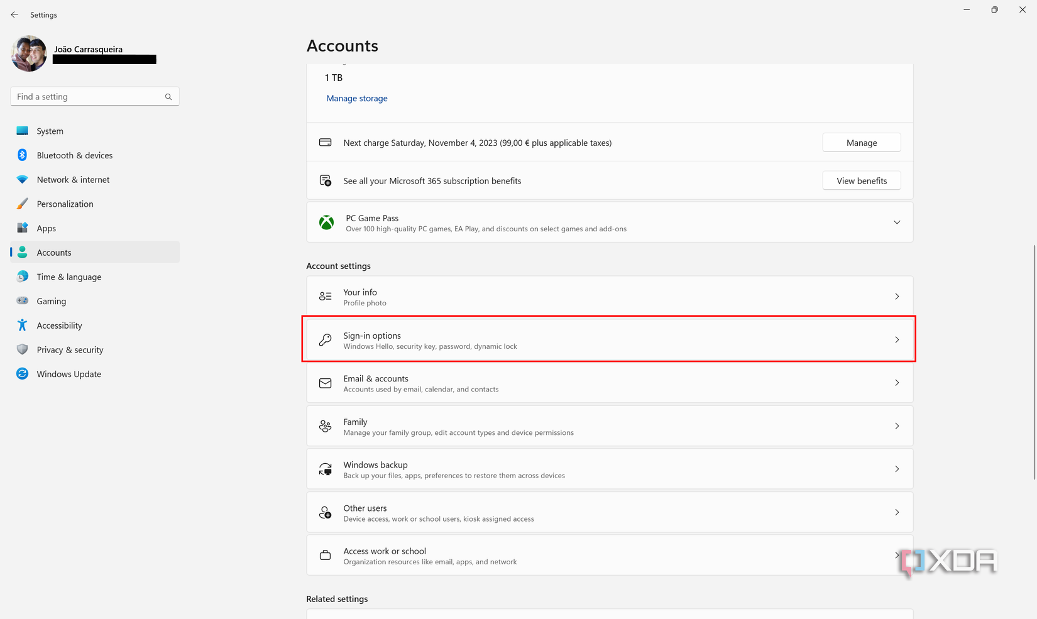Click the Microsoft 365 benefits icon
This screenshot has width=1037, height=619.
(325, 181)
